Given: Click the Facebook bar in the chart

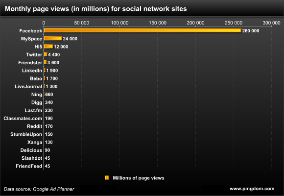Looking at the screenshot, I should 142,30.
